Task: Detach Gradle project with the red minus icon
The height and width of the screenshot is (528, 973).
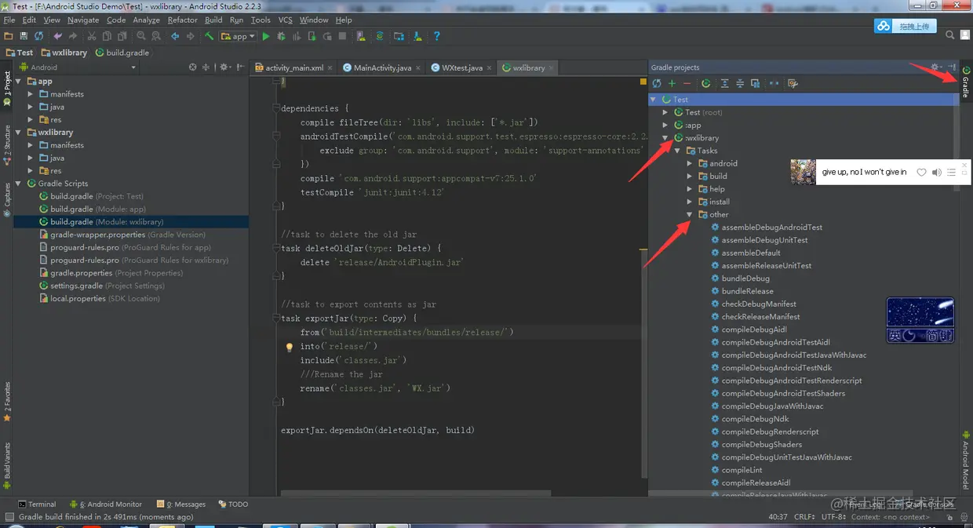Action: click(x=687, y=83)
